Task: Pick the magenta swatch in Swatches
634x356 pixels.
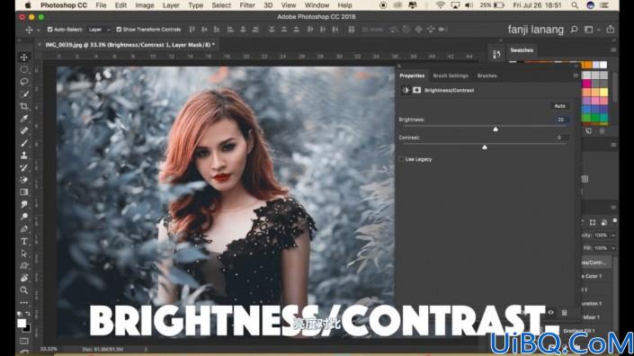Action: coord(586,84)
